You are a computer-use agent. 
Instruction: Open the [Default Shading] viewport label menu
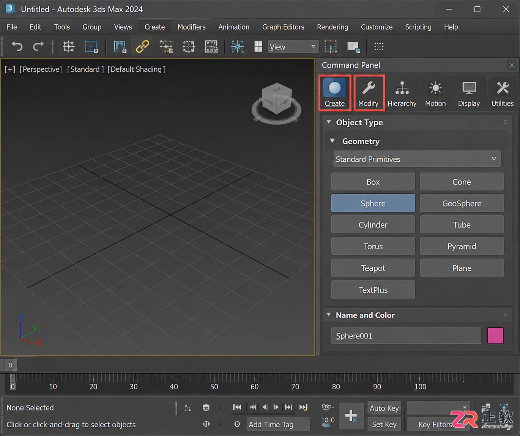click(137, 69)
